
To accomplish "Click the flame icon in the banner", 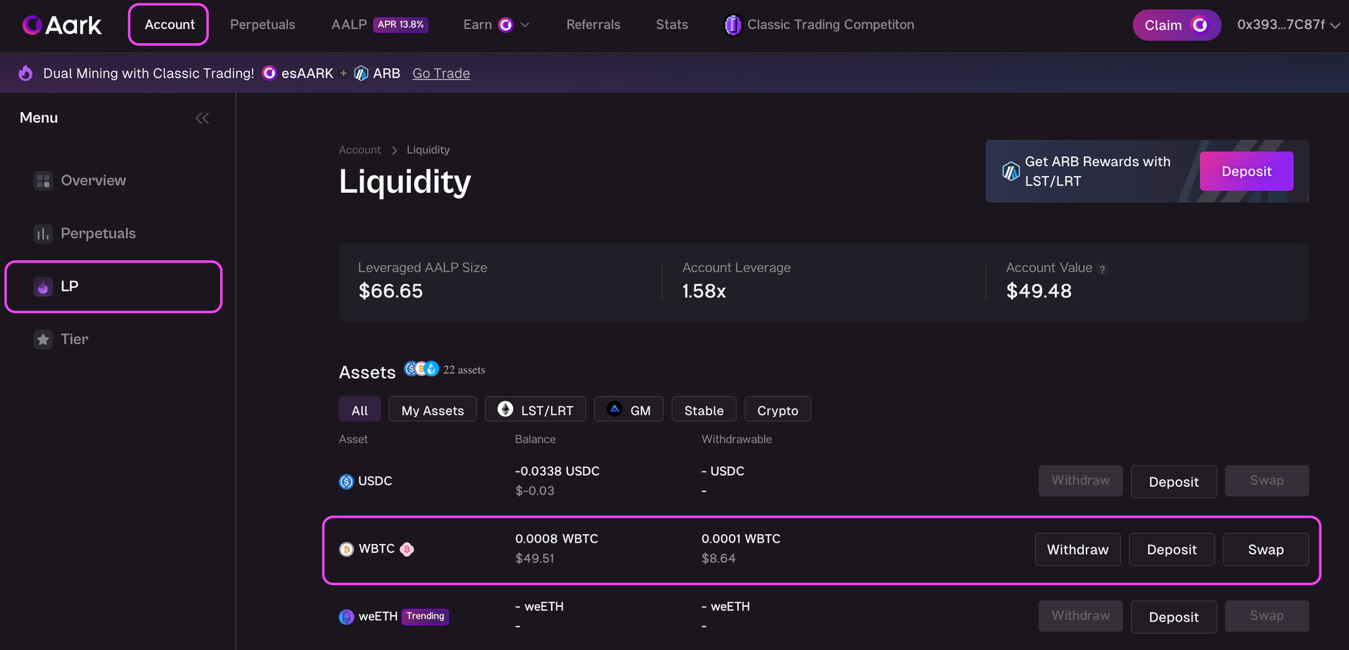I will 26,73.
